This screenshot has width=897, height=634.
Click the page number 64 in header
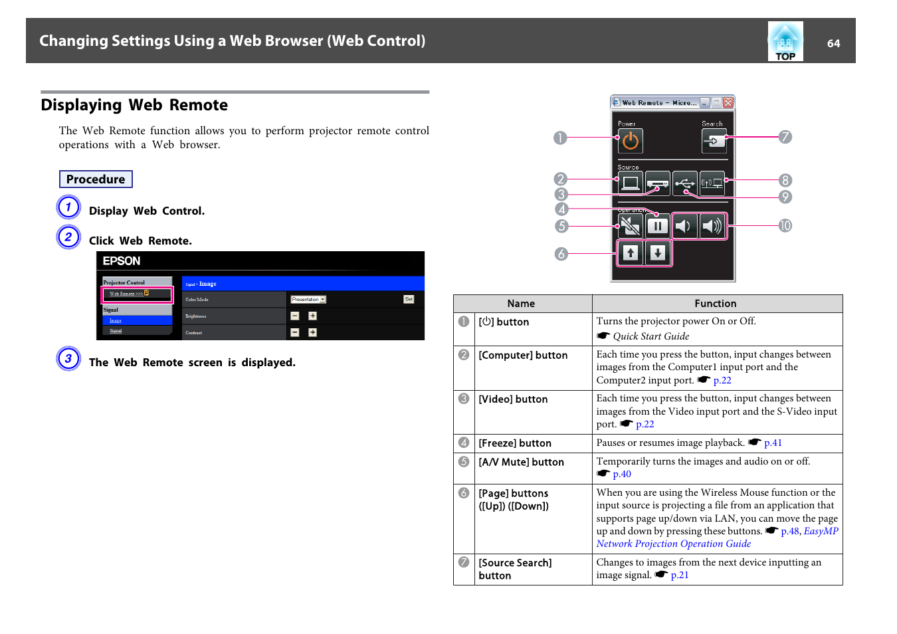click(833, 43)
